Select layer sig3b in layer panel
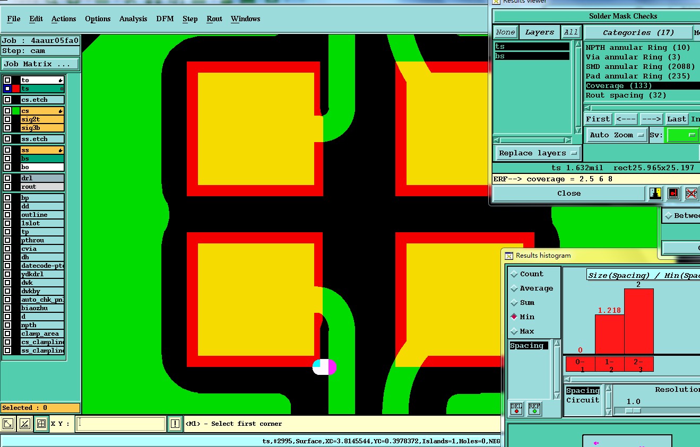Image resolution: width=700 pixels, height=447 pixels. pyautogui.click(x=42, y=128)
